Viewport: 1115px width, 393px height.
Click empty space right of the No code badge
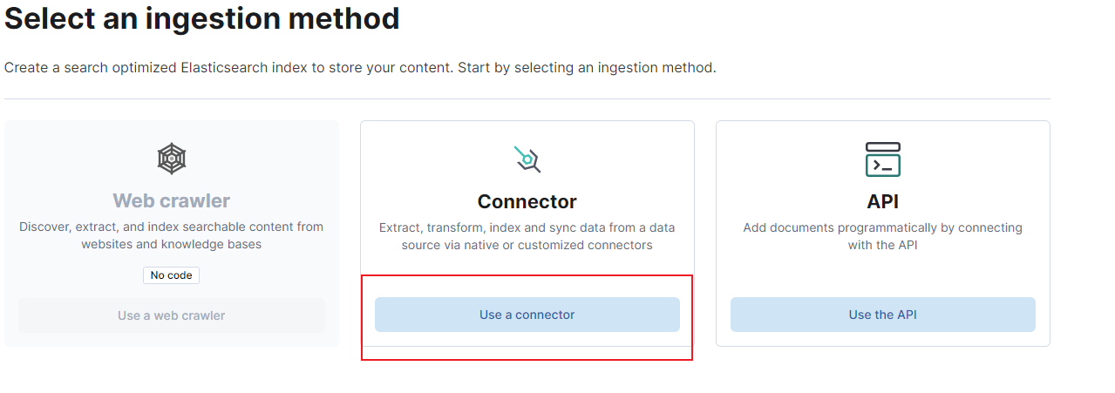point(262,275)
